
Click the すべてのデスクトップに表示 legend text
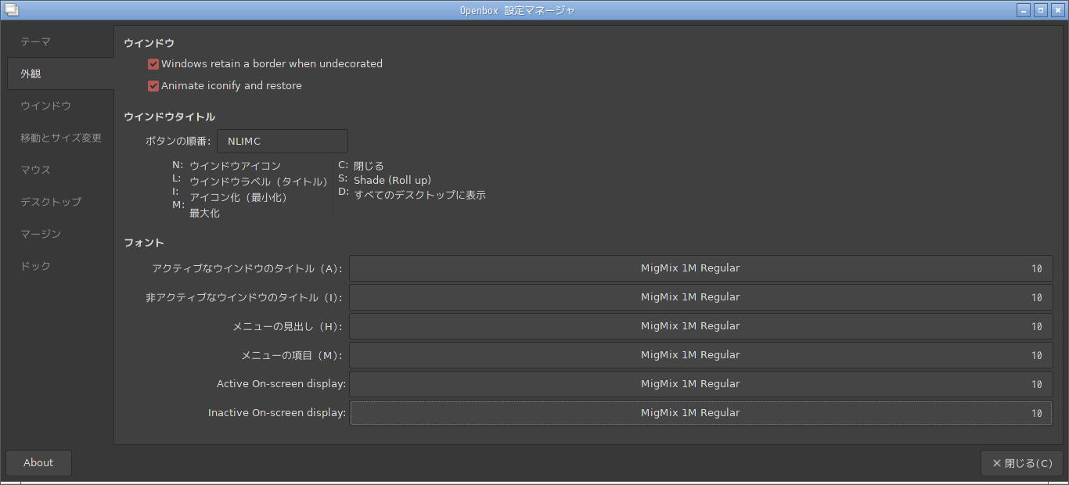pyautogui.click(x=419, y=195)
